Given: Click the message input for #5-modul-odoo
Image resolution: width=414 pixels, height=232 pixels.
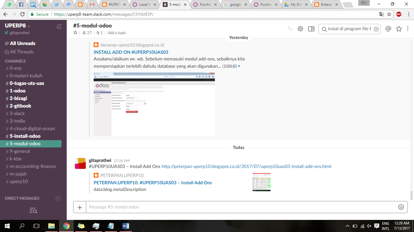Looking at the screenshot, I should (x=242, y=207).
